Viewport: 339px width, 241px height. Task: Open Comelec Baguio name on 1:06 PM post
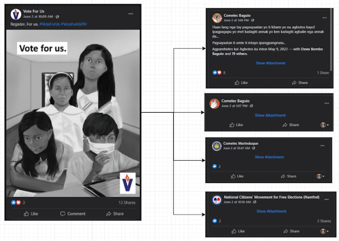[x=237, y=15]
